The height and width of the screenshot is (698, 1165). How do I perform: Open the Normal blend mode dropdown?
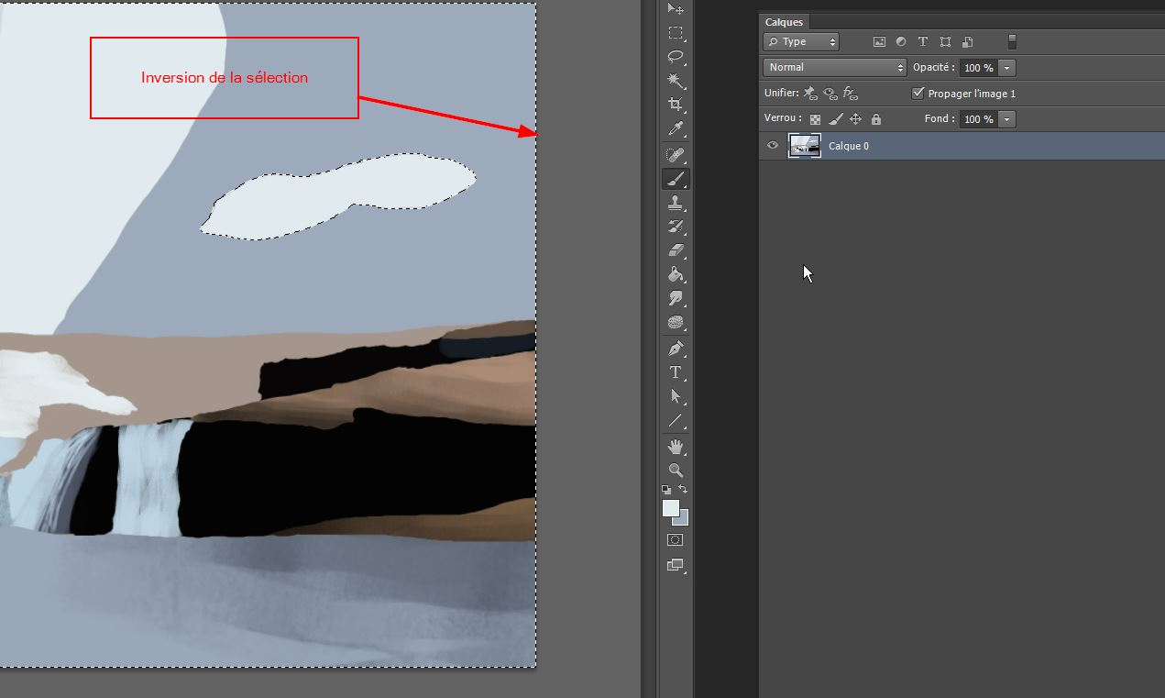pyautogui.click(x=834, y=68)
